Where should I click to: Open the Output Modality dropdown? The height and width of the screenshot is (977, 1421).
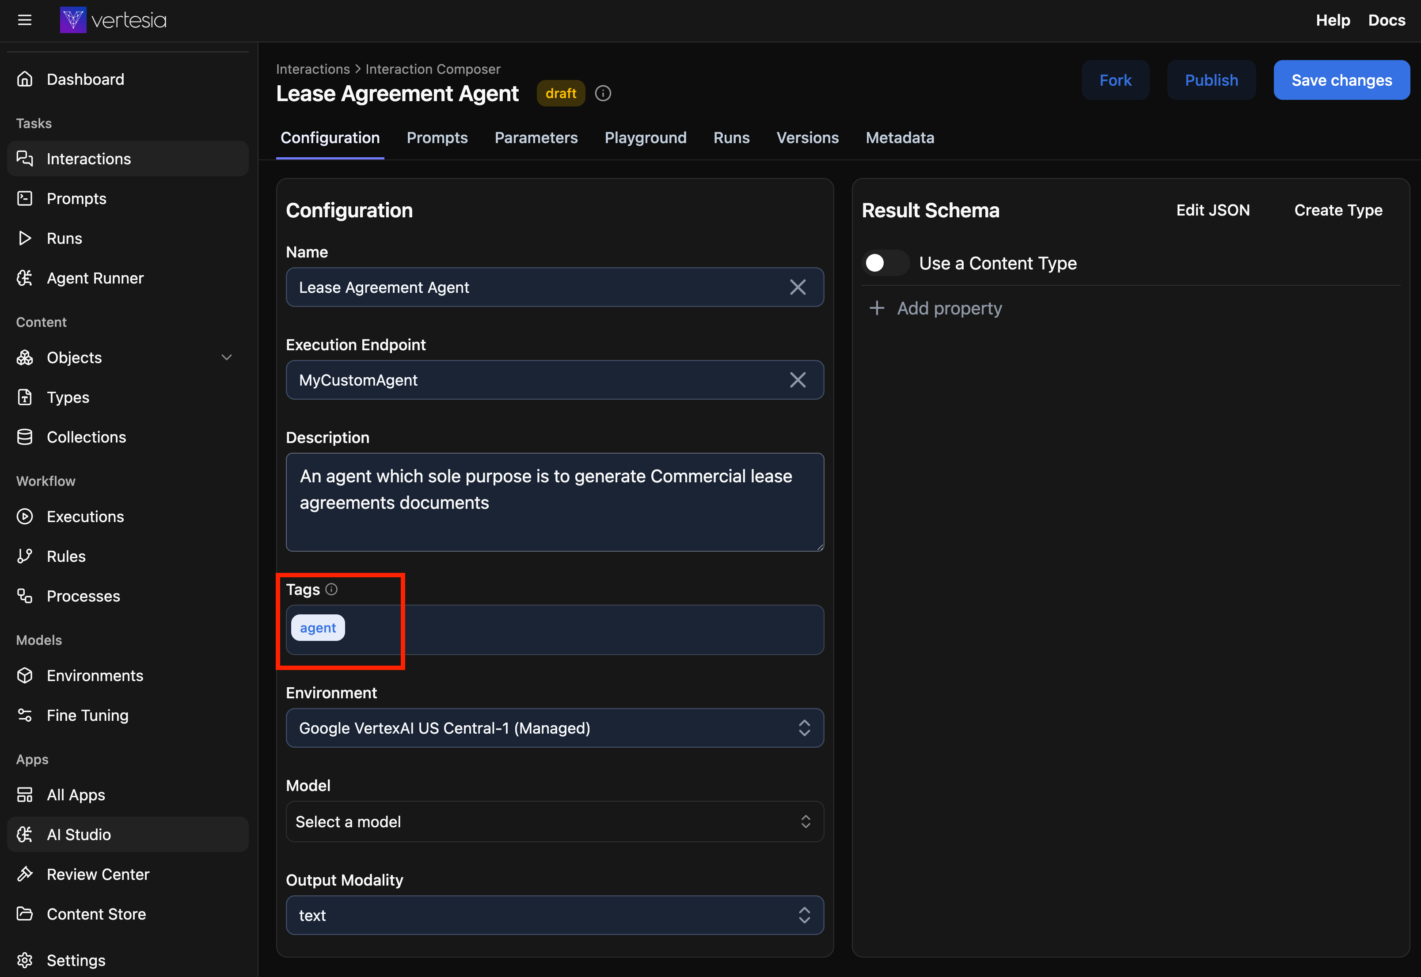click(x=555, y=915)
